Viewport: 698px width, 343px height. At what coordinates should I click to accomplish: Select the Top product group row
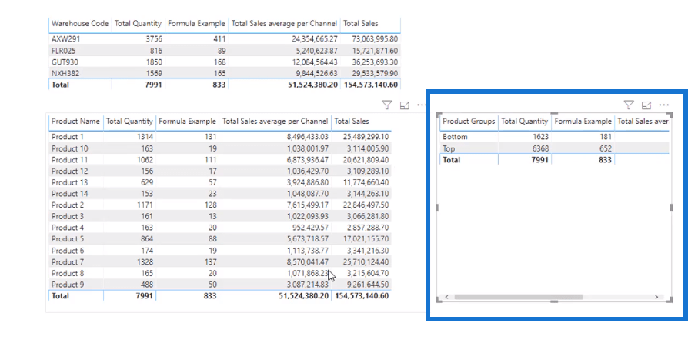[554, 148]
